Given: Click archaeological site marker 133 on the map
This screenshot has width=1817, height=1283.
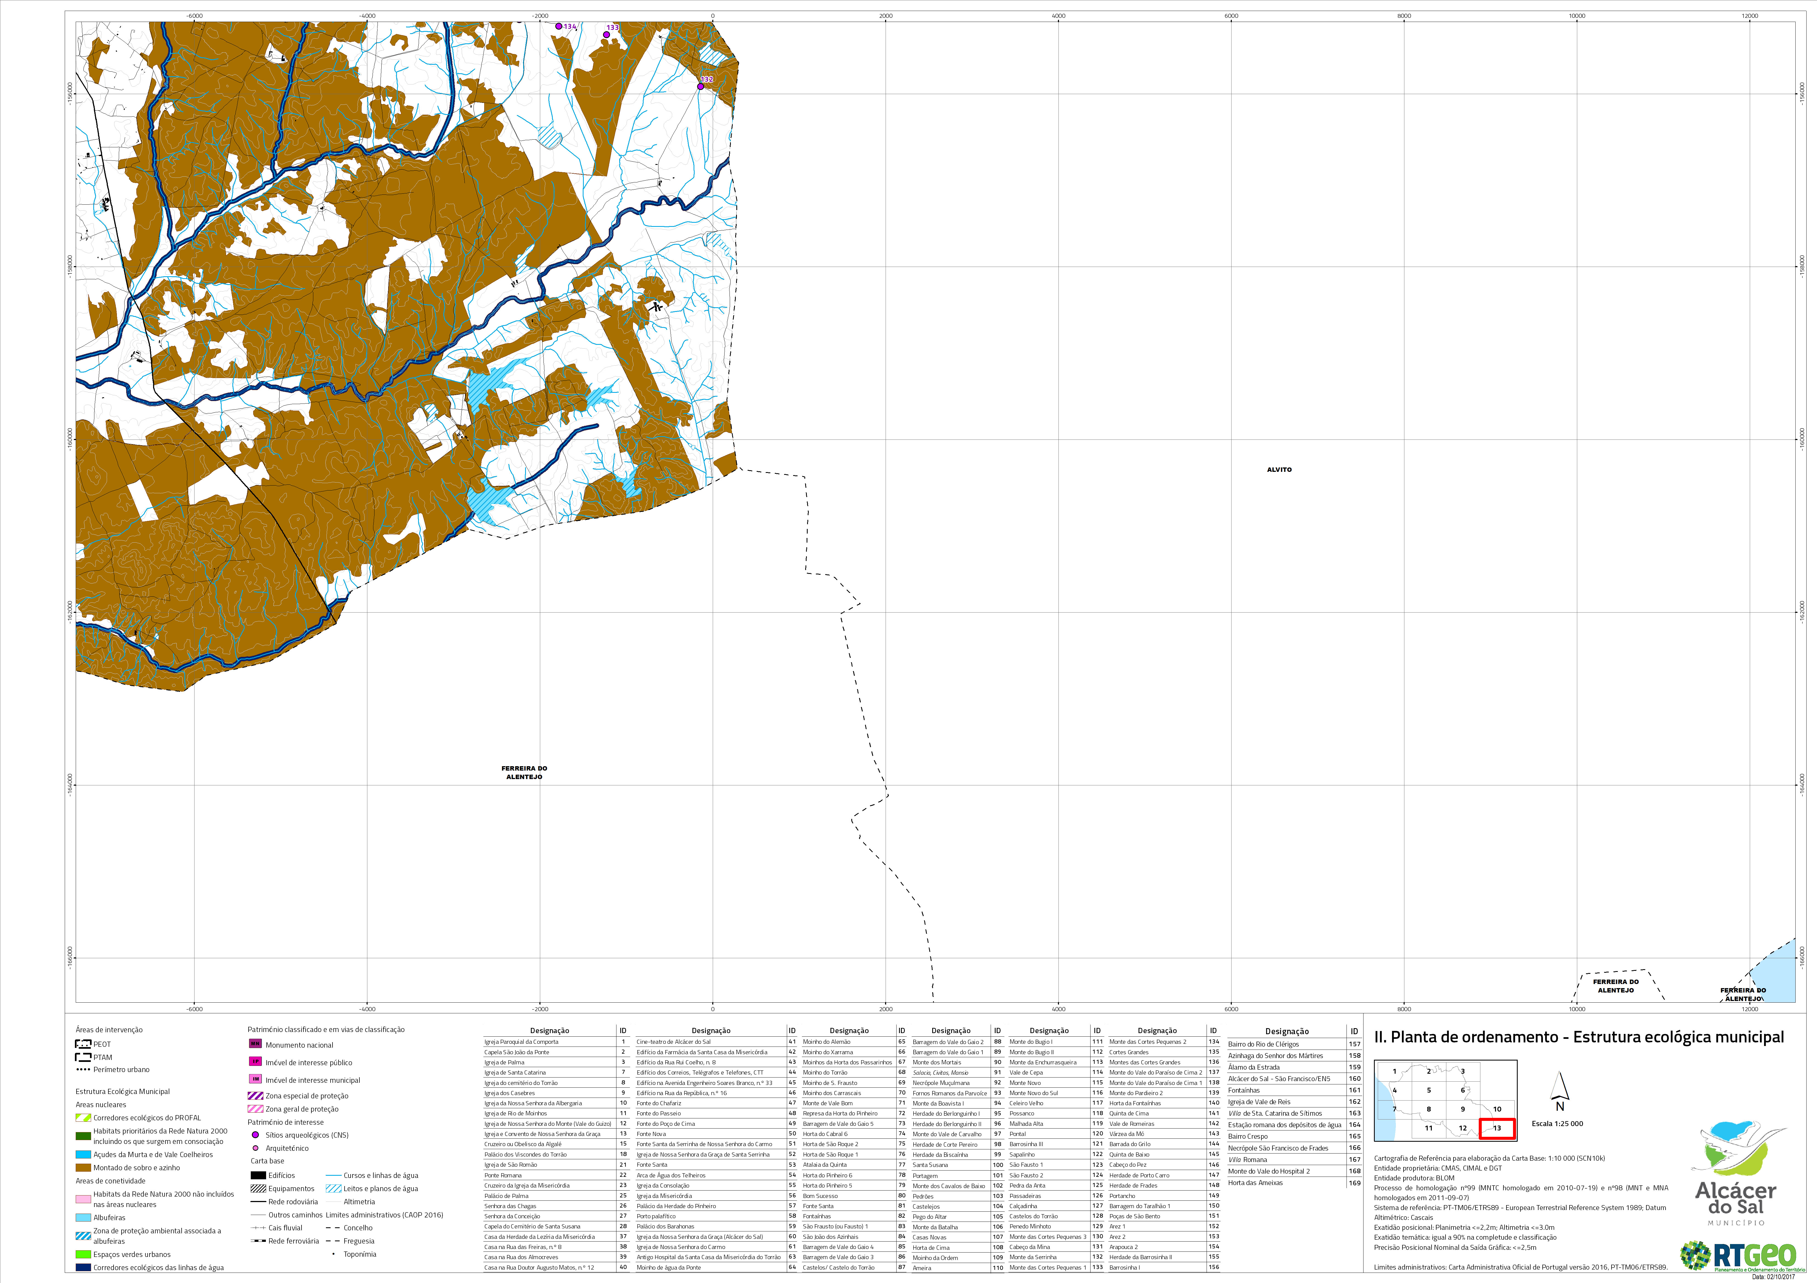Looking at the screenshot, I should [606, 35].
